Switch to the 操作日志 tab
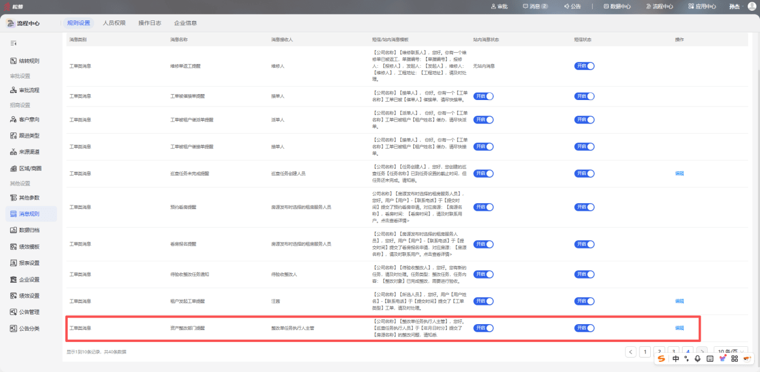760x372 pixels. click(x=149, y=23)
